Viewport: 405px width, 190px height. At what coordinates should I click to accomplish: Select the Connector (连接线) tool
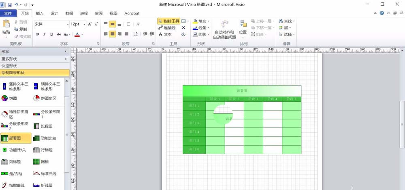coord(167,27)
